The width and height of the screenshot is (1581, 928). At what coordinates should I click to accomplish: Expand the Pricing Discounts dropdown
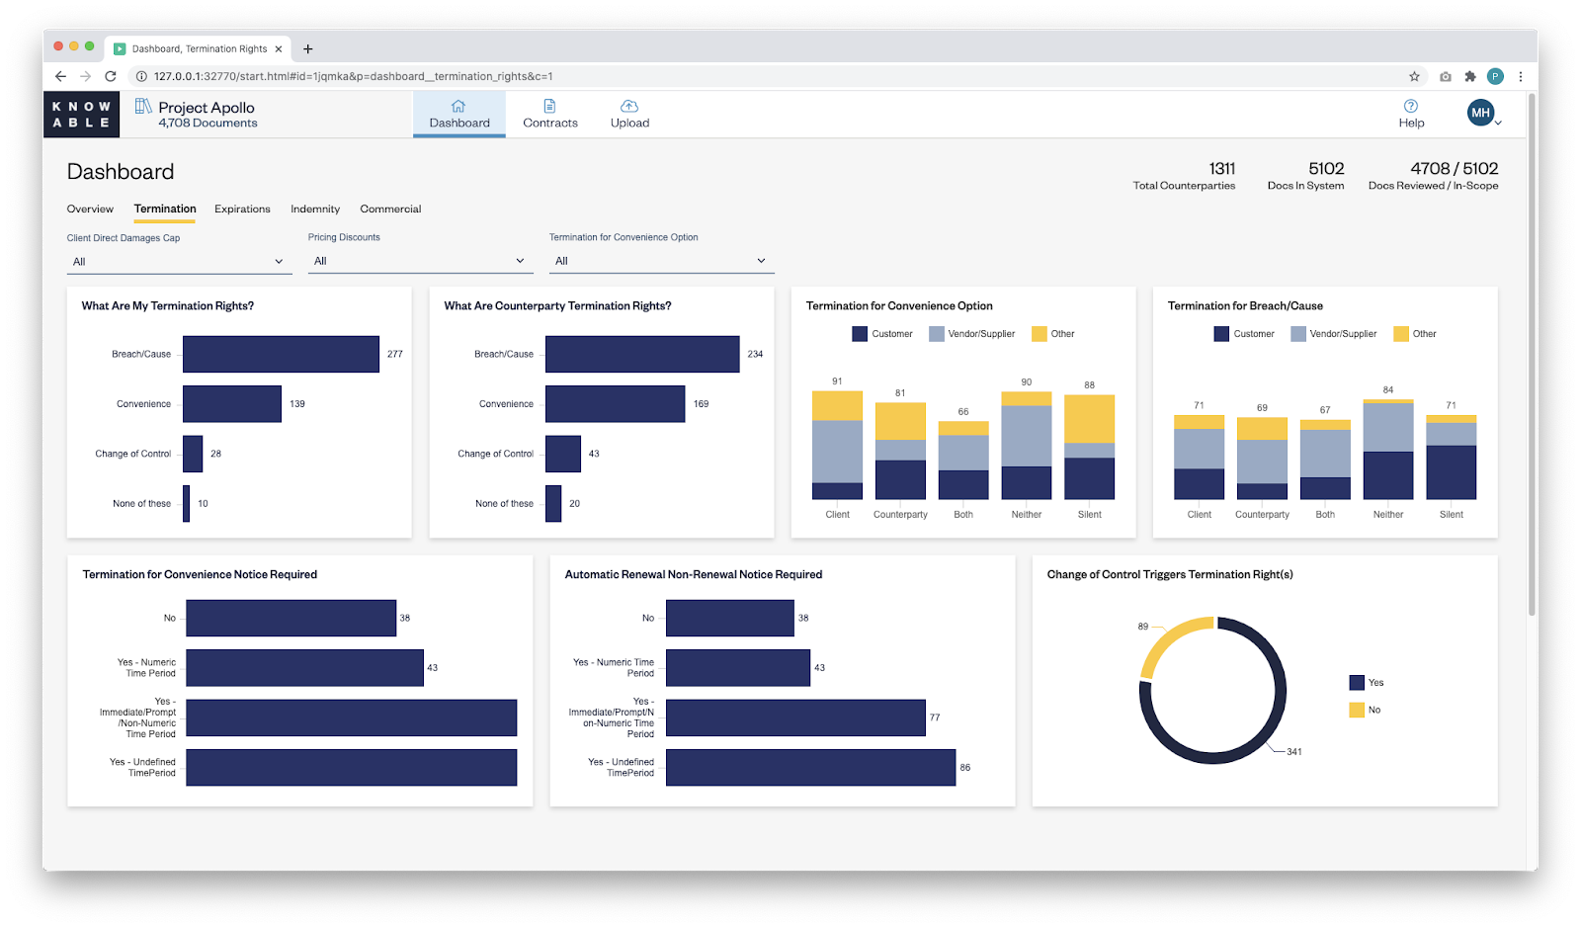coord(420,261)
